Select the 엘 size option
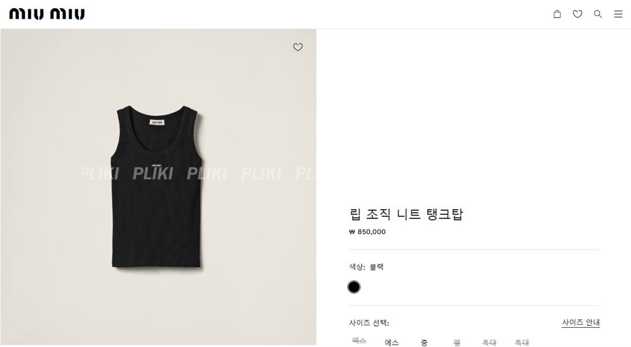Image resolution: width=631 pixels, height=347 pixels. coord(457,342)
